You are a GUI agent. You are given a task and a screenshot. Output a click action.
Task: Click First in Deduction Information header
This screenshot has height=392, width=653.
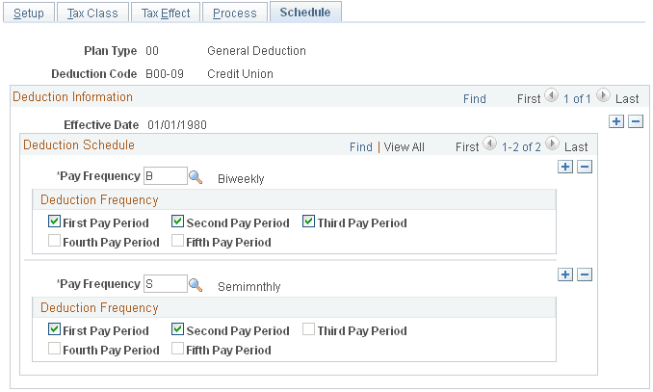click(x=529, y=99)
